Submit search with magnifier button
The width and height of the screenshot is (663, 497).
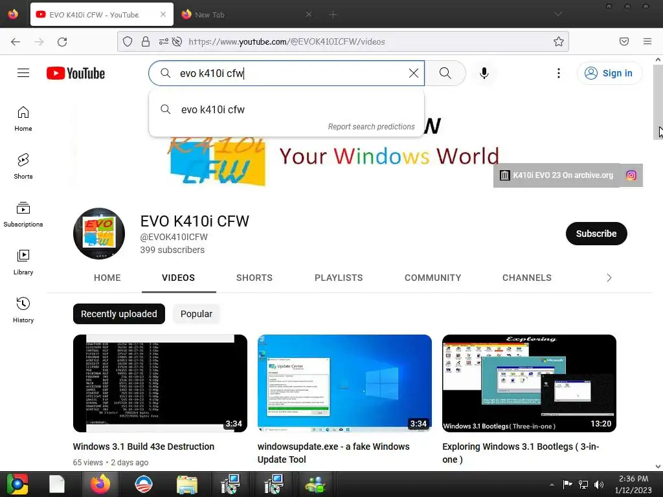[x=445, y=73]
